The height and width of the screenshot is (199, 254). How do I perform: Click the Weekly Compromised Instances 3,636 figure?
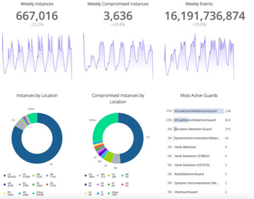[118, 16]
